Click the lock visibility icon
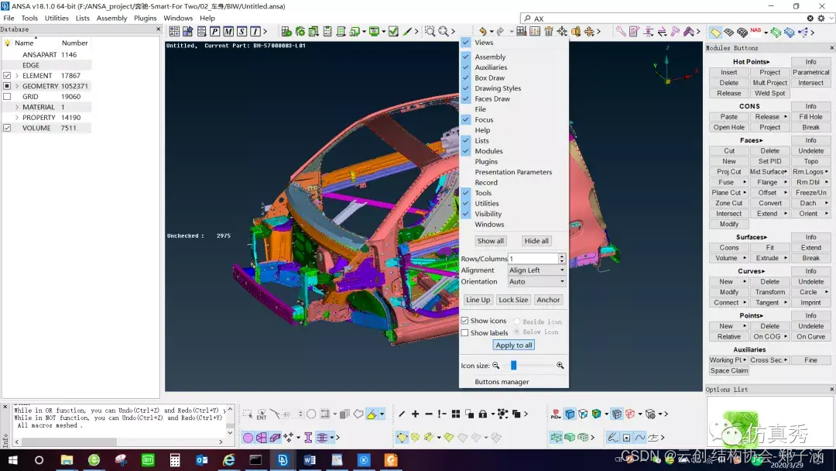Viewport: 836px width, 471px height. (x=482, y=414)
